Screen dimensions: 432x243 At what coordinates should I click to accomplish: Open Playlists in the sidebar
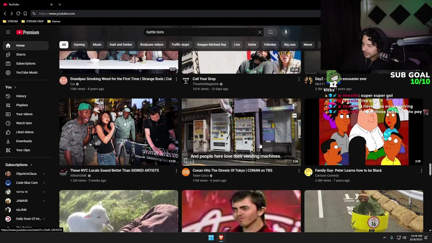(x=26, y=105)
